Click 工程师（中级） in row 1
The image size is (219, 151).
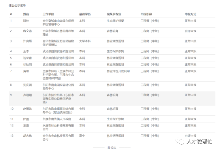point(150,21)
